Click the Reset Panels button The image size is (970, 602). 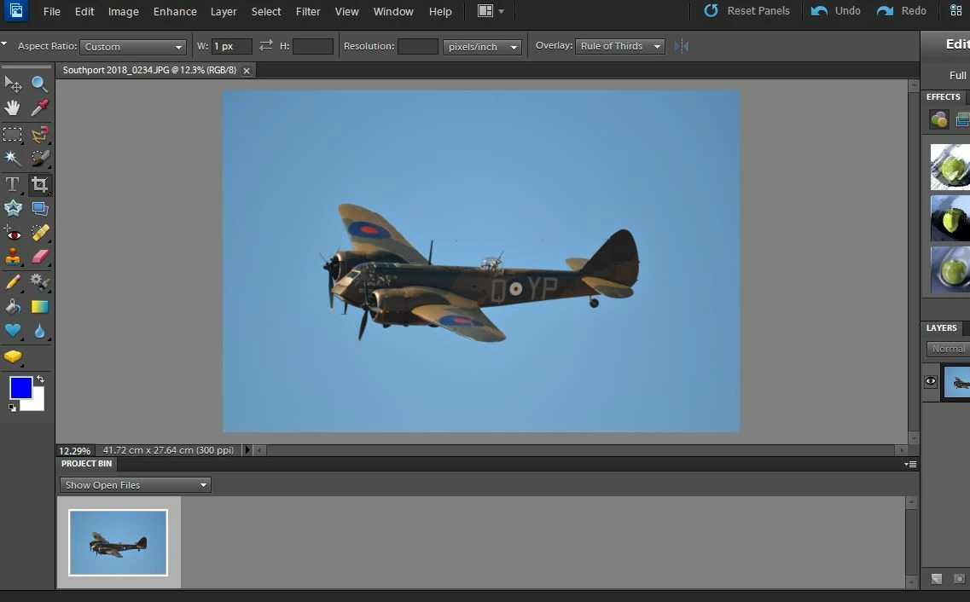tap(746, 11)
